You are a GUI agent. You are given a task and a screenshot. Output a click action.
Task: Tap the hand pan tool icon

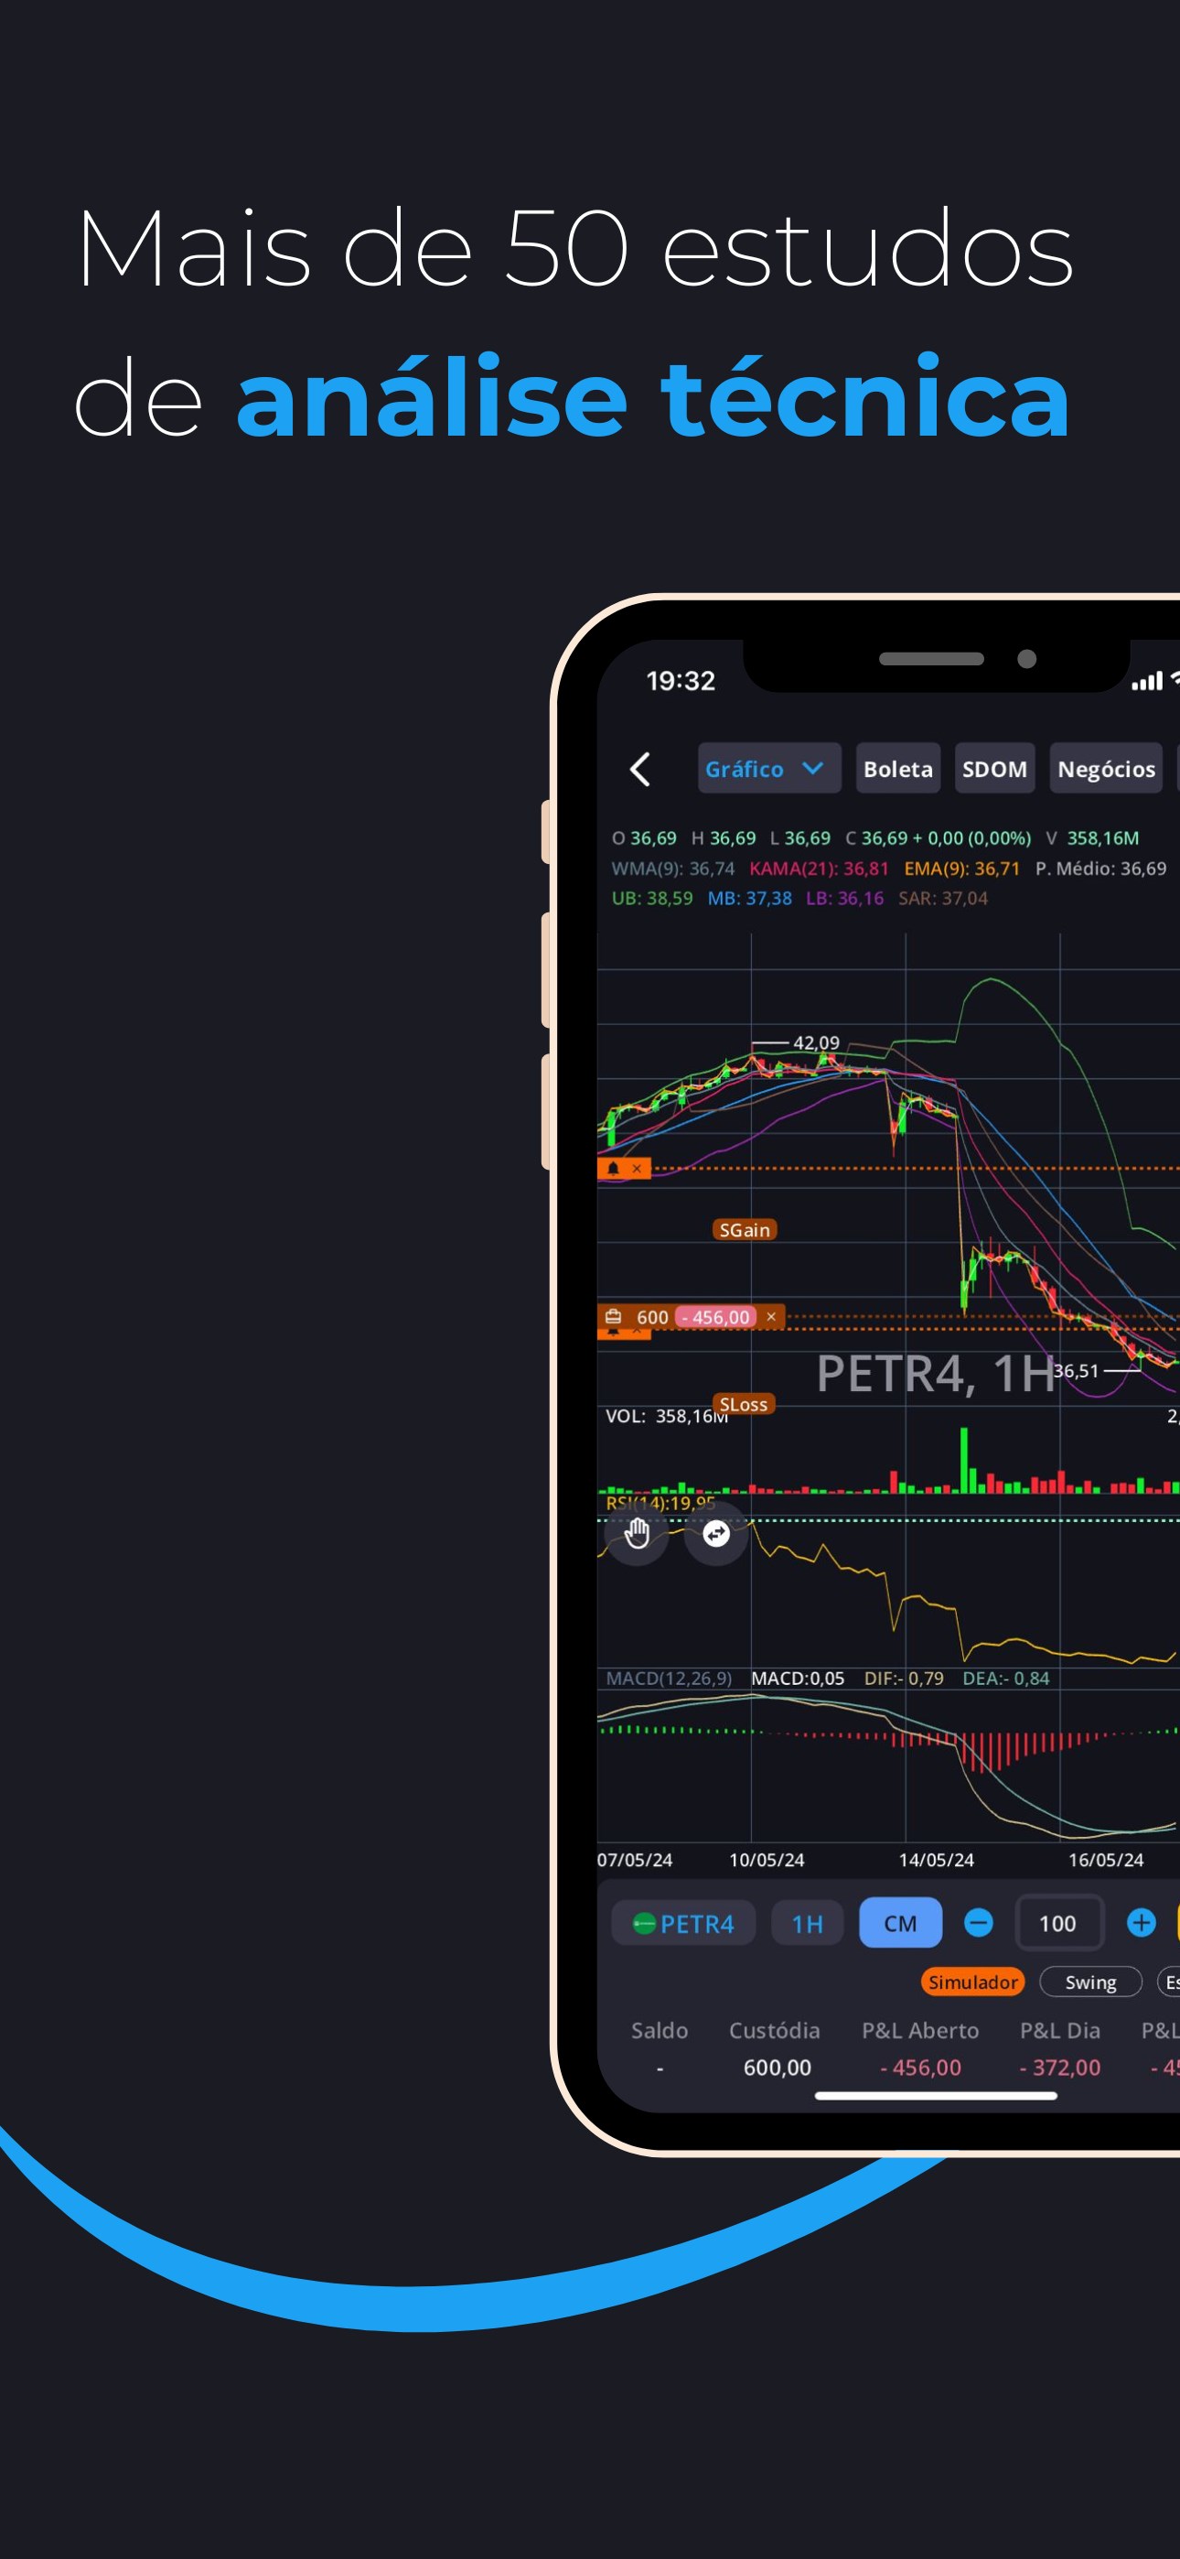tap(637, 1534)
